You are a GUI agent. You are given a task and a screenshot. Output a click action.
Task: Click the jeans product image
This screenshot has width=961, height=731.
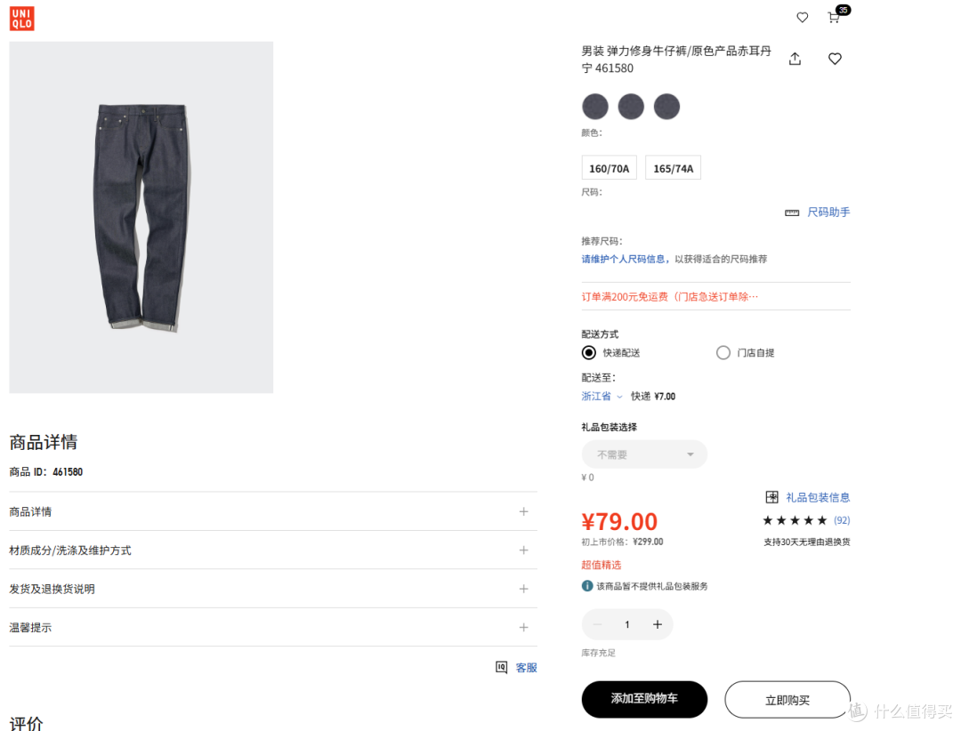click(x=141, y=218)
